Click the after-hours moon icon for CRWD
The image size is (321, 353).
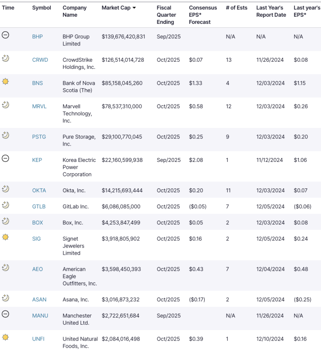[5, 59]
